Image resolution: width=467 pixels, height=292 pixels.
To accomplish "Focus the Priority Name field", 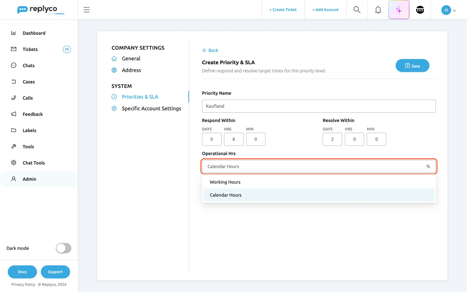I will pyautogui.click(x=319, y=106).
